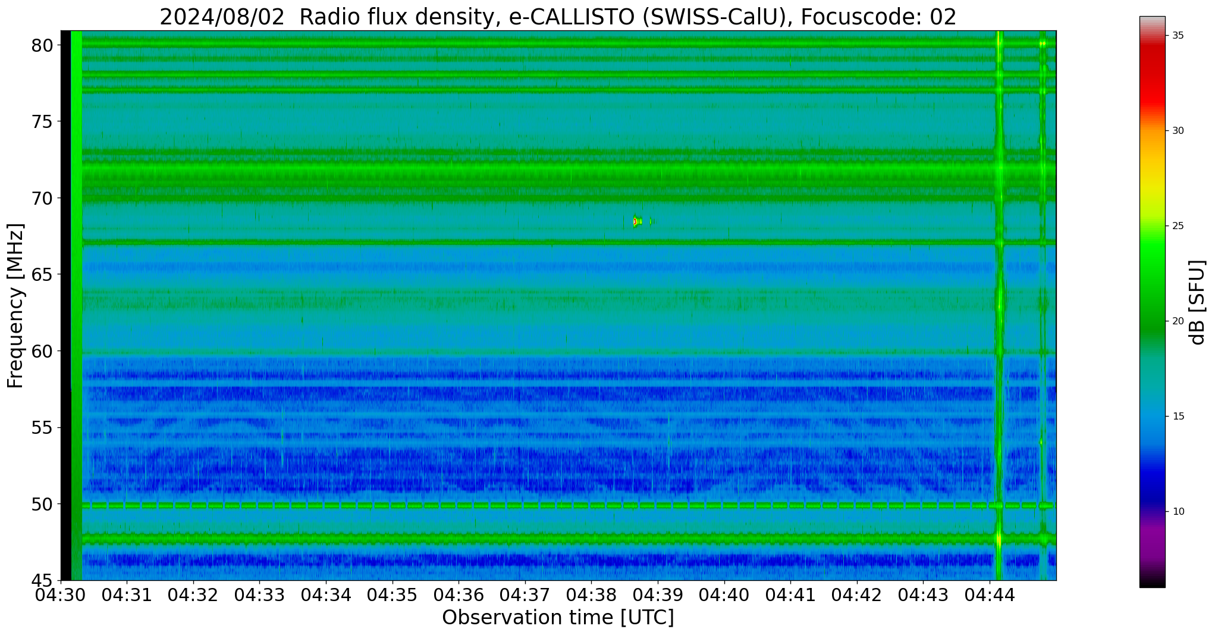Click the 'Frequency [MHz]' axis label
1215x635 pixels.
16,305
